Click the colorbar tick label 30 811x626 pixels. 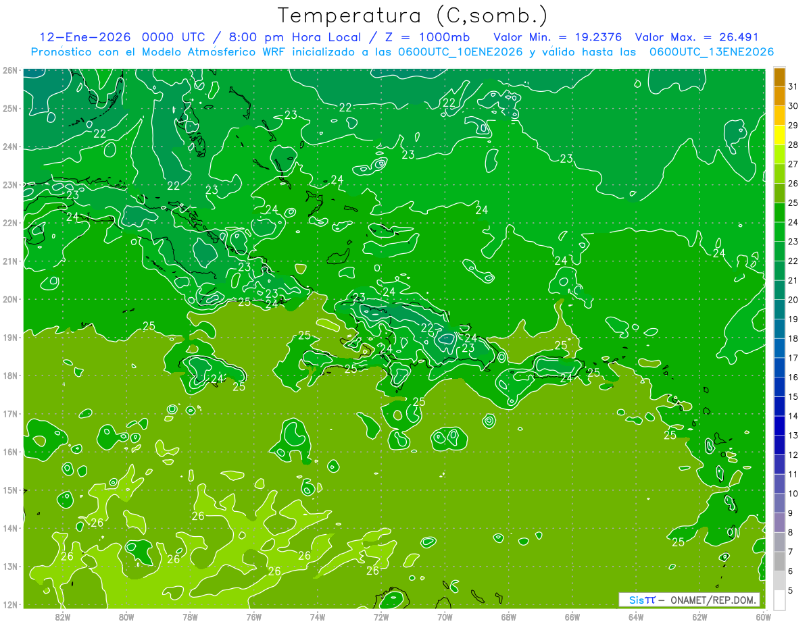tap(793, 106)
